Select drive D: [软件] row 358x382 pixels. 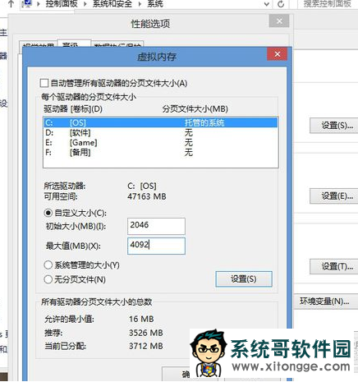point(161,133)
